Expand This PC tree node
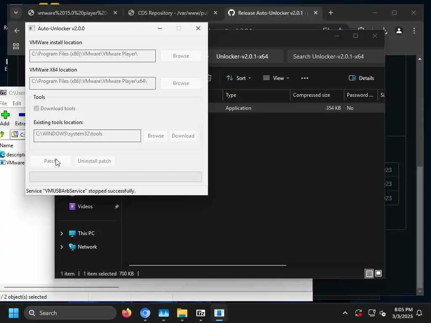Viewport: 431px width, 323px height. [x=61, y=233]
